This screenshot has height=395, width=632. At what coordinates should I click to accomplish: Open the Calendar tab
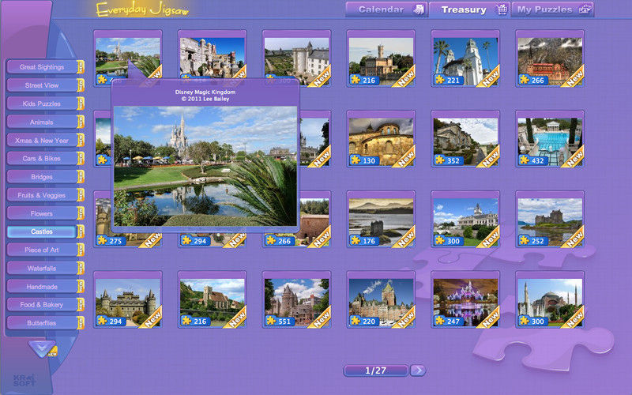point(386,9)
